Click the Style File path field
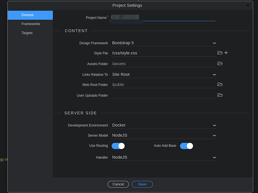Viewport: 258px width, 193px height. point(164,53)
